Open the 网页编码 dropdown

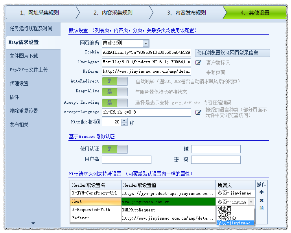click(145, 44)
